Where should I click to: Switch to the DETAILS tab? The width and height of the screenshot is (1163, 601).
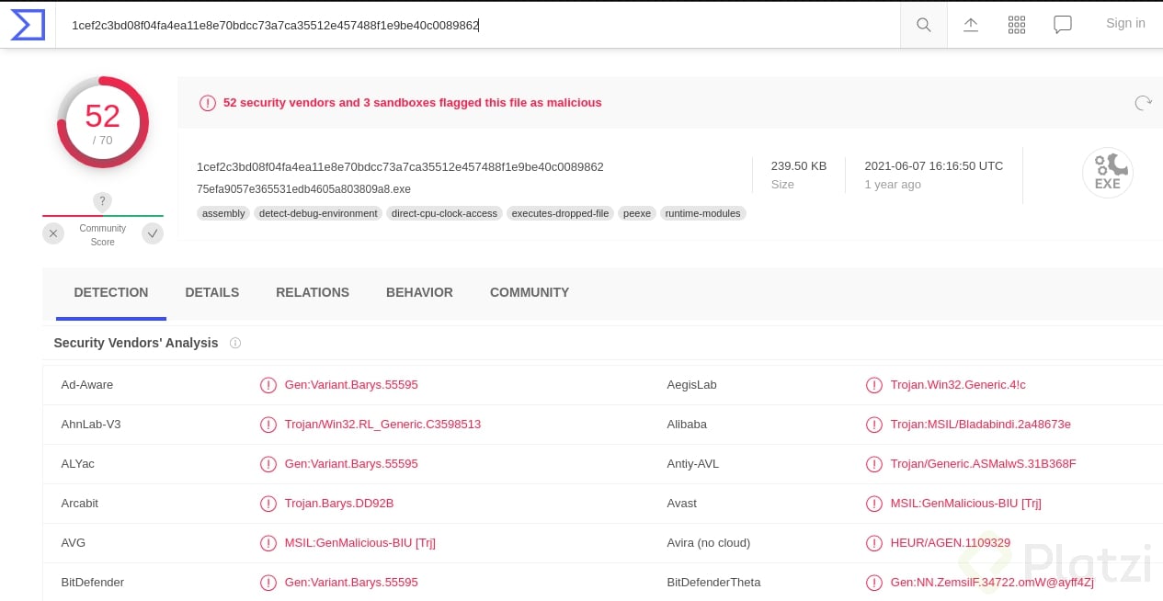pyautogui.click(x=212, y=292)
